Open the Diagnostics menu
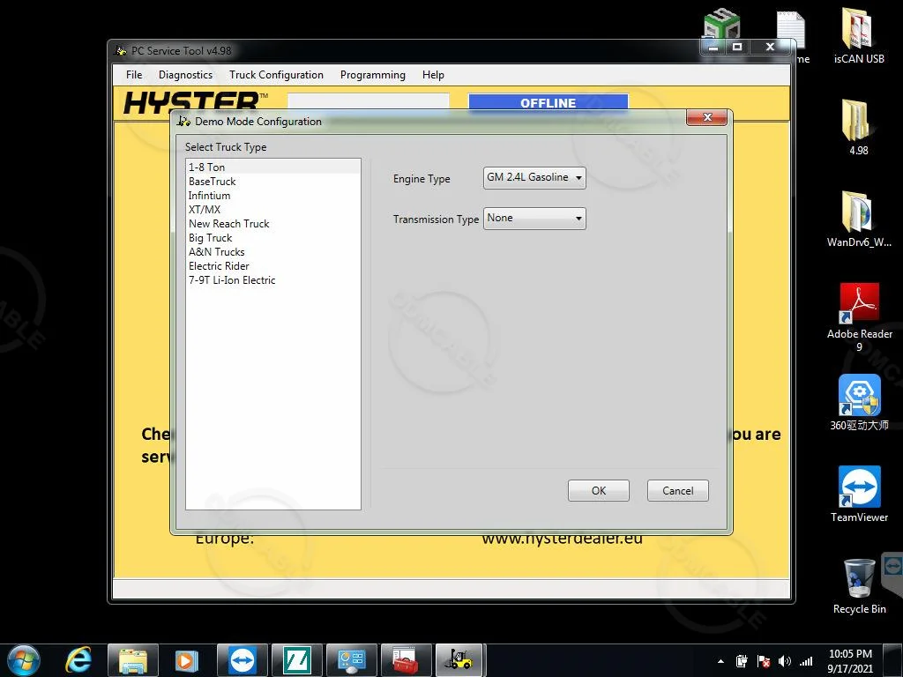This screenshot has width=903, height=677. coord(185,75)
